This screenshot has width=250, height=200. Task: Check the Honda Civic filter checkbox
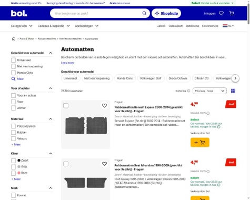tap(13, 73)
